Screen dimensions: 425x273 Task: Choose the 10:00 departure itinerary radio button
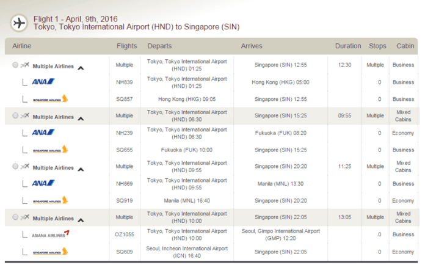[15, 217]
